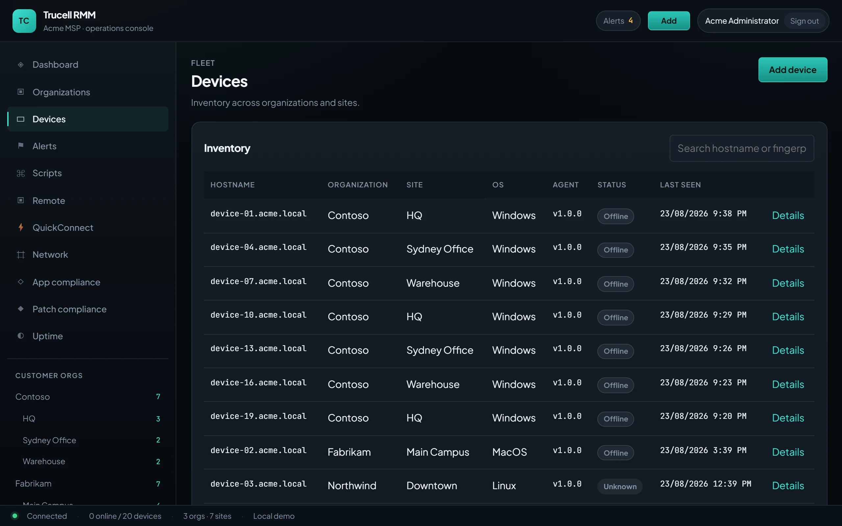This screenshot has width=842, height=526.
Task: Open QuickConnect from the sidebar
Action: (x=88, y=228)
